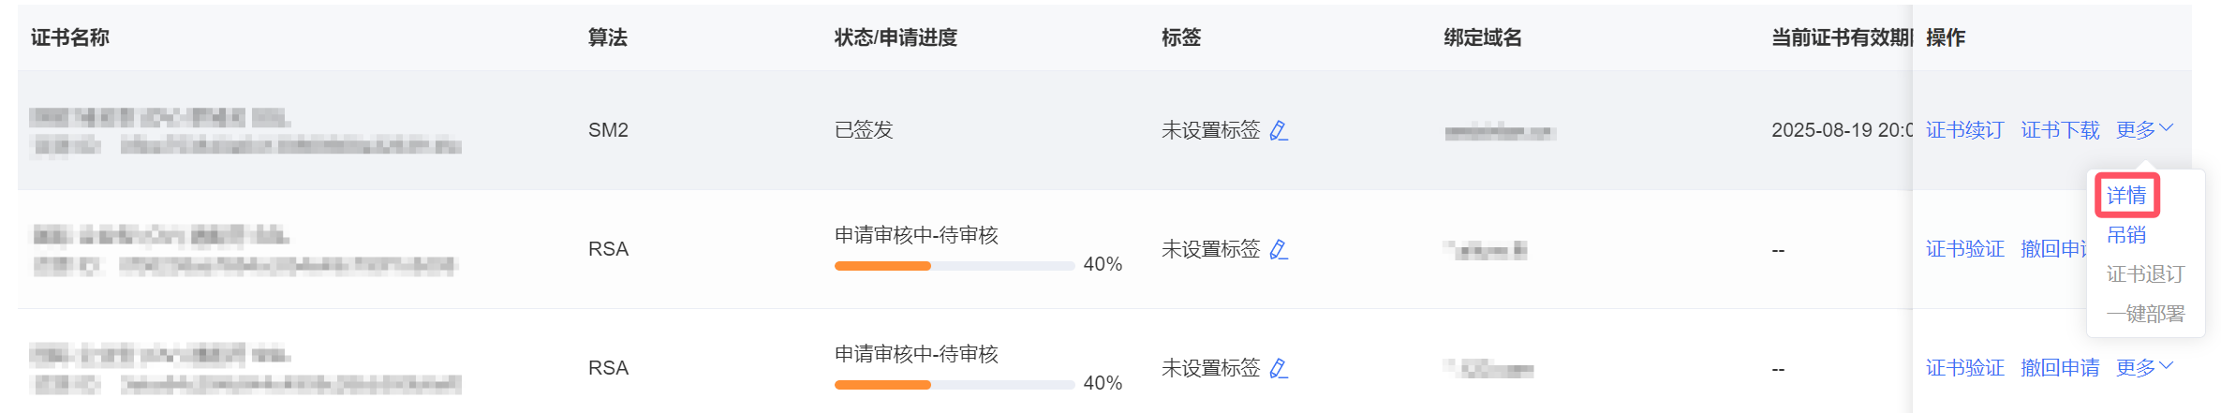Click 证书验证 in third row

coord(1964,368)
